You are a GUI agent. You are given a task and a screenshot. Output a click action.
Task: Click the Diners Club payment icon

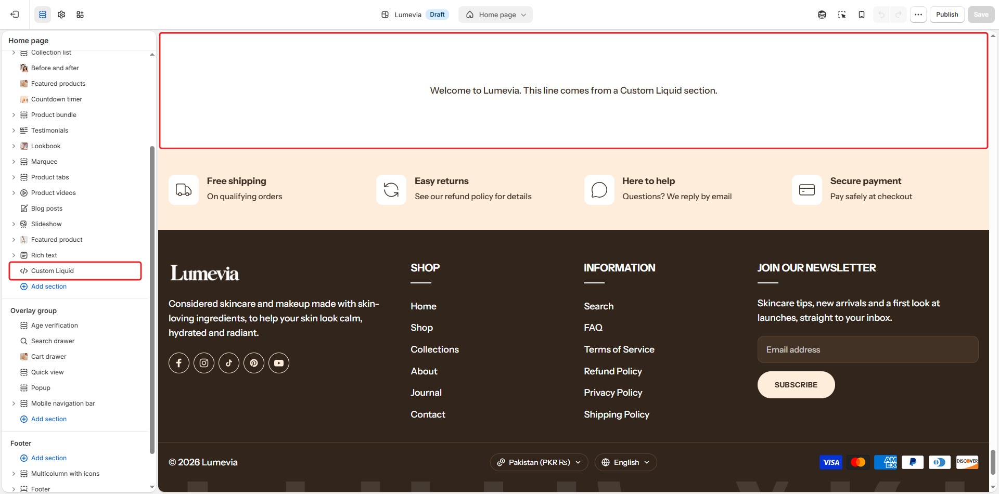tap(940, 462)
